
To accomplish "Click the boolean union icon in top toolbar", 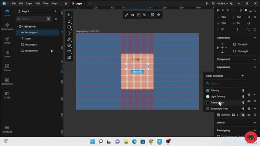I will point(144,15).
